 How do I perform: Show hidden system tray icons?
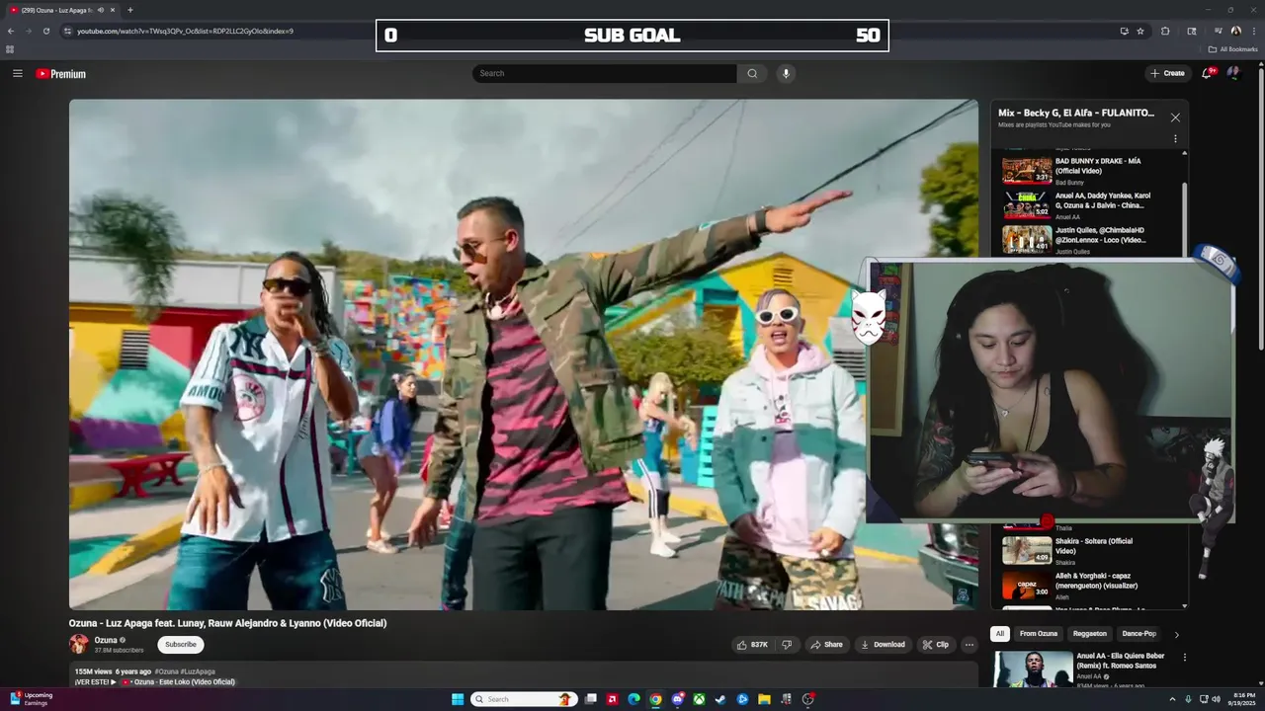click(x=1172, y=699)
